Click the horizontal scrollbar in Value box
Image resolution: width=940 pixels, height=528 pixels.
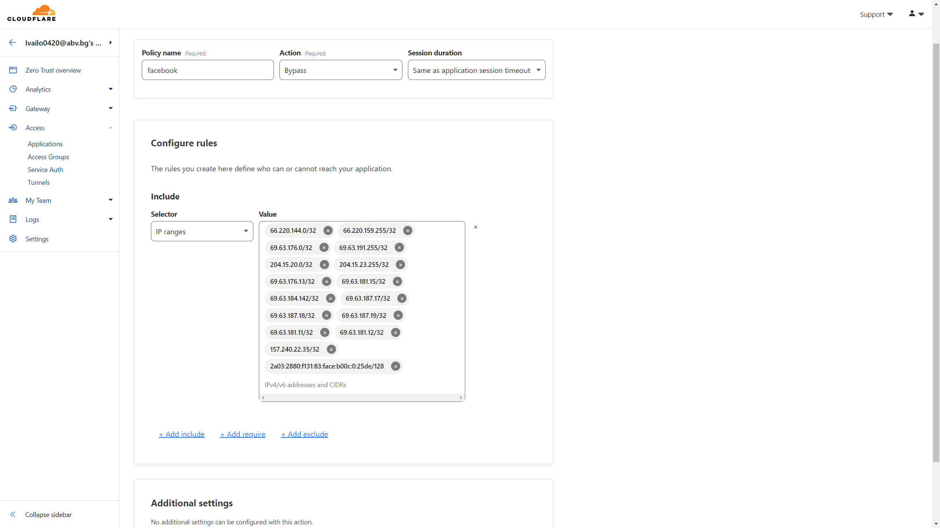(x=362, y=397)
